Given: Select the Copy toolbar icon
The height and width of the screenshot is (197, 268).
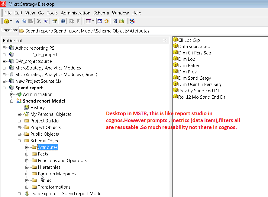Looking at the screenshot, I should click(x=24, y=21).
